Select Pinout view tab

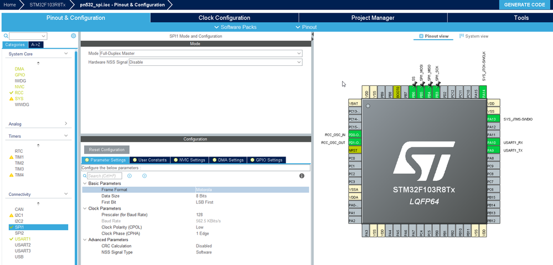(x=433, y=37)
